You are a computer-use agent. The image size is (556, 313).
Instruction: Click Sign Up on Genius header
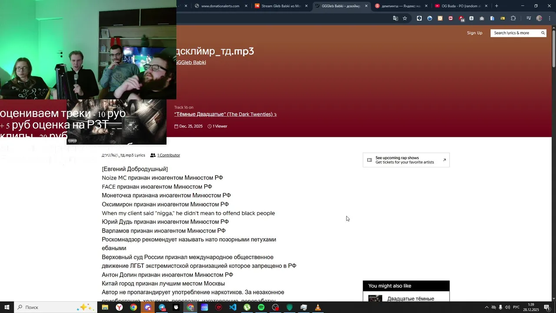point(474,33)
